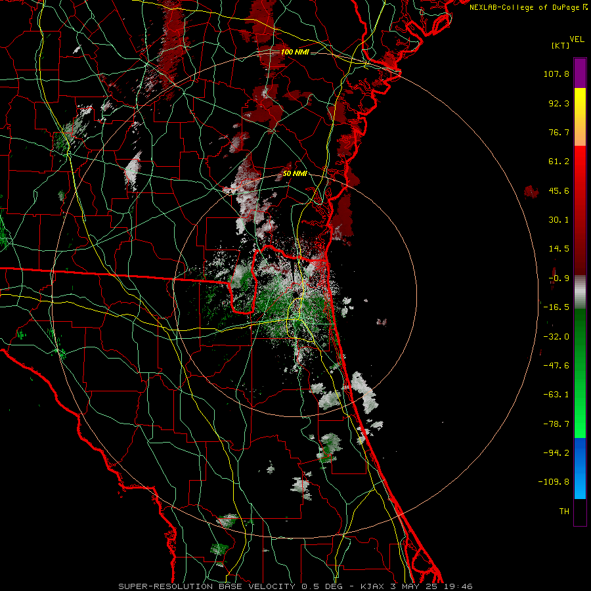This screenshot has height=591, width=591.
Task: Select the 45.6 velocity scale value
Action: coord(559,190)
